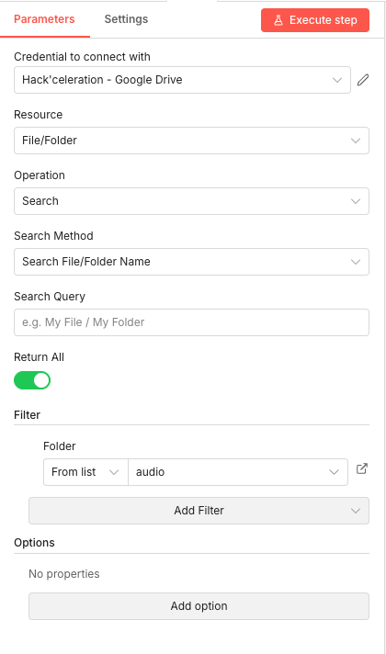Open the audio folder external link icon
This screenshot has height=654, width=386.
tap(362, 468)
